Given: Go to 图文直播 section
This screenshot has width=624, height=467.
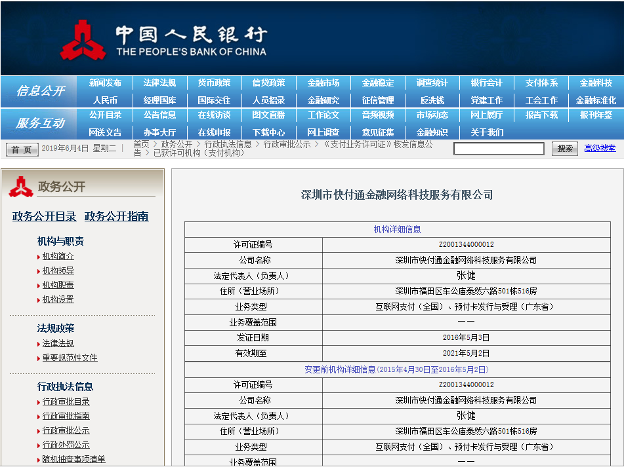Looking at the screenshot, I should 268,115.
